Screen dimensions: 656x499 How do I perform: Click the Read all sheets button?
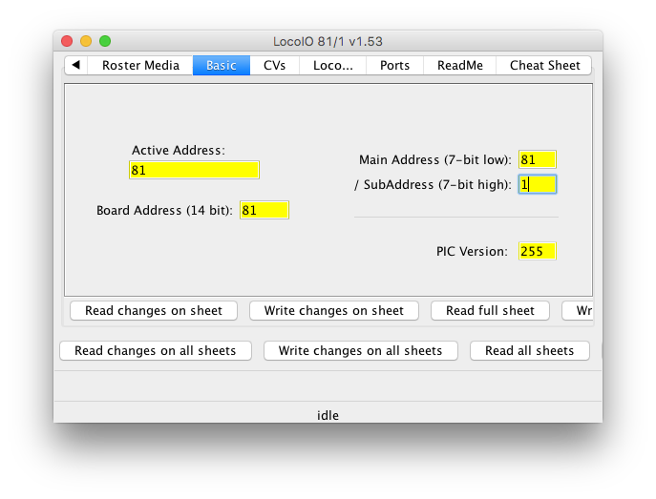click(529, 350)
